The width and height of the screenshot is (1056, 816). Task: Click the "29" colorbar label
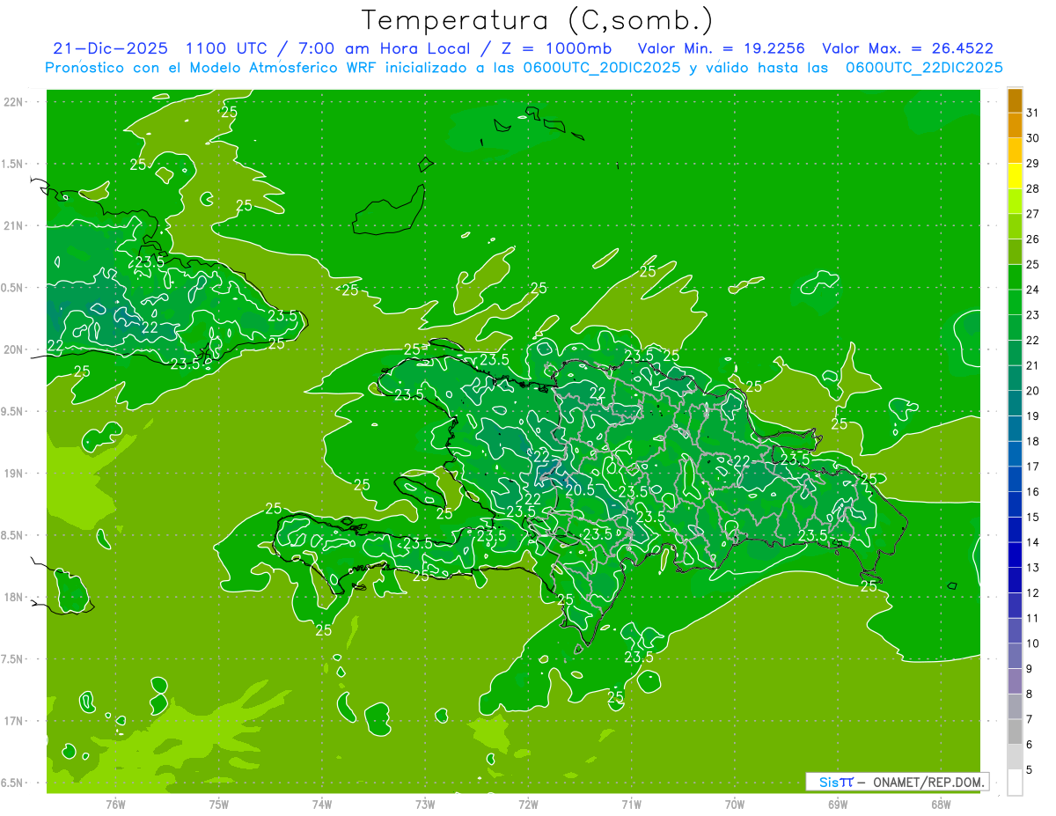coord(1033,163)
